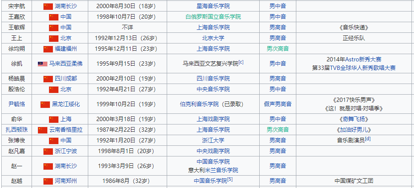This screenshot has width=414, height=188.
Task: Click footnote [c] after 马来西亚文艺复兴学院
Action: click(241, 62)
